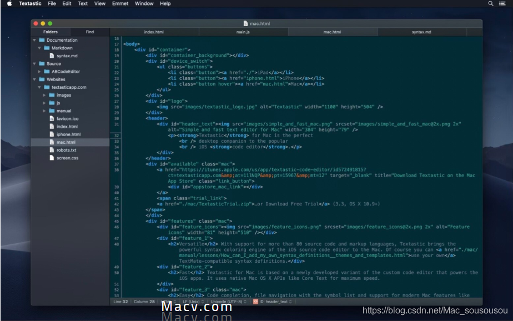Viewport: 513px width, 321px height.
Task: Expand the ABCodeEditor folder
Action: coord(39,71)
